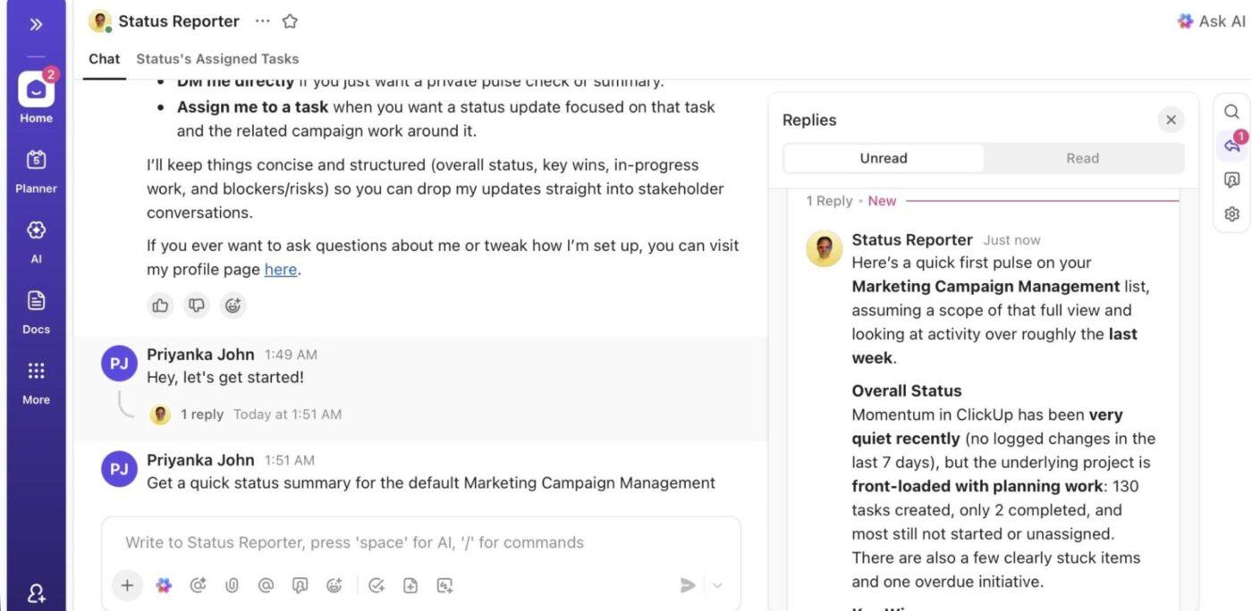Open Planner in the left sidebar

click(36, 170)
